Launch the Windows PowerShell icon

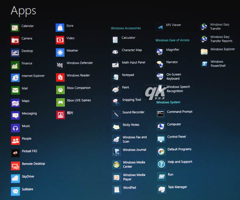point(204,64)
